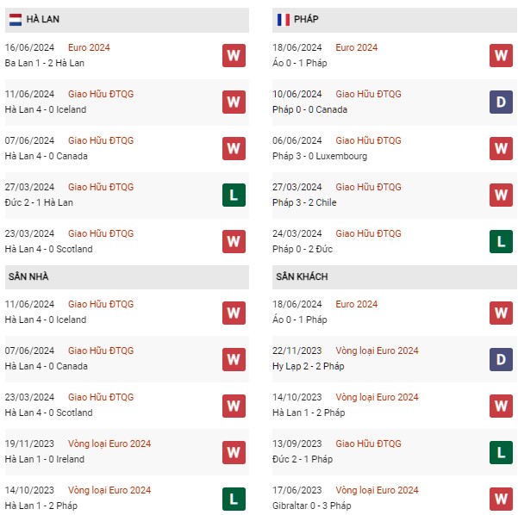Open the Vòng loại Euro 2024 link on the 19/11/2023 match
The height and width of the screenshot is (515, 518).
tap(109, 444)
